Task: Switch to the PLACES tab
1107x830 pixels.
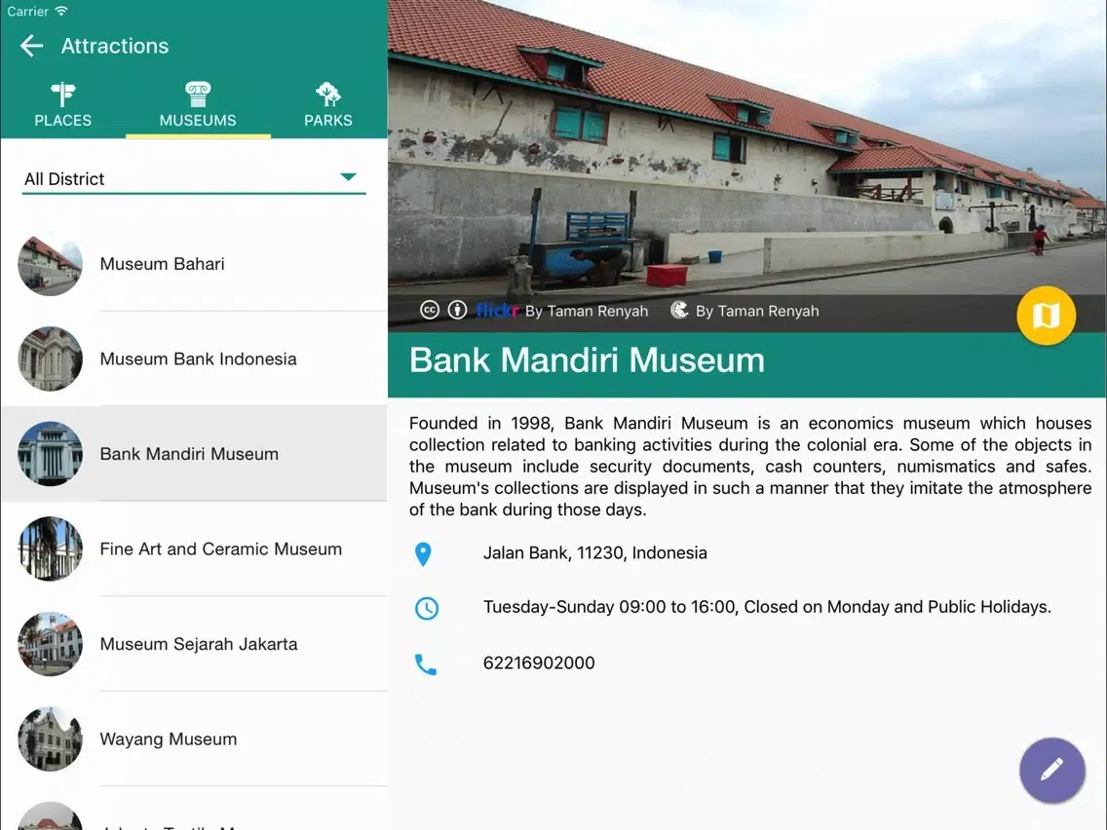Action: pos(62,106)
